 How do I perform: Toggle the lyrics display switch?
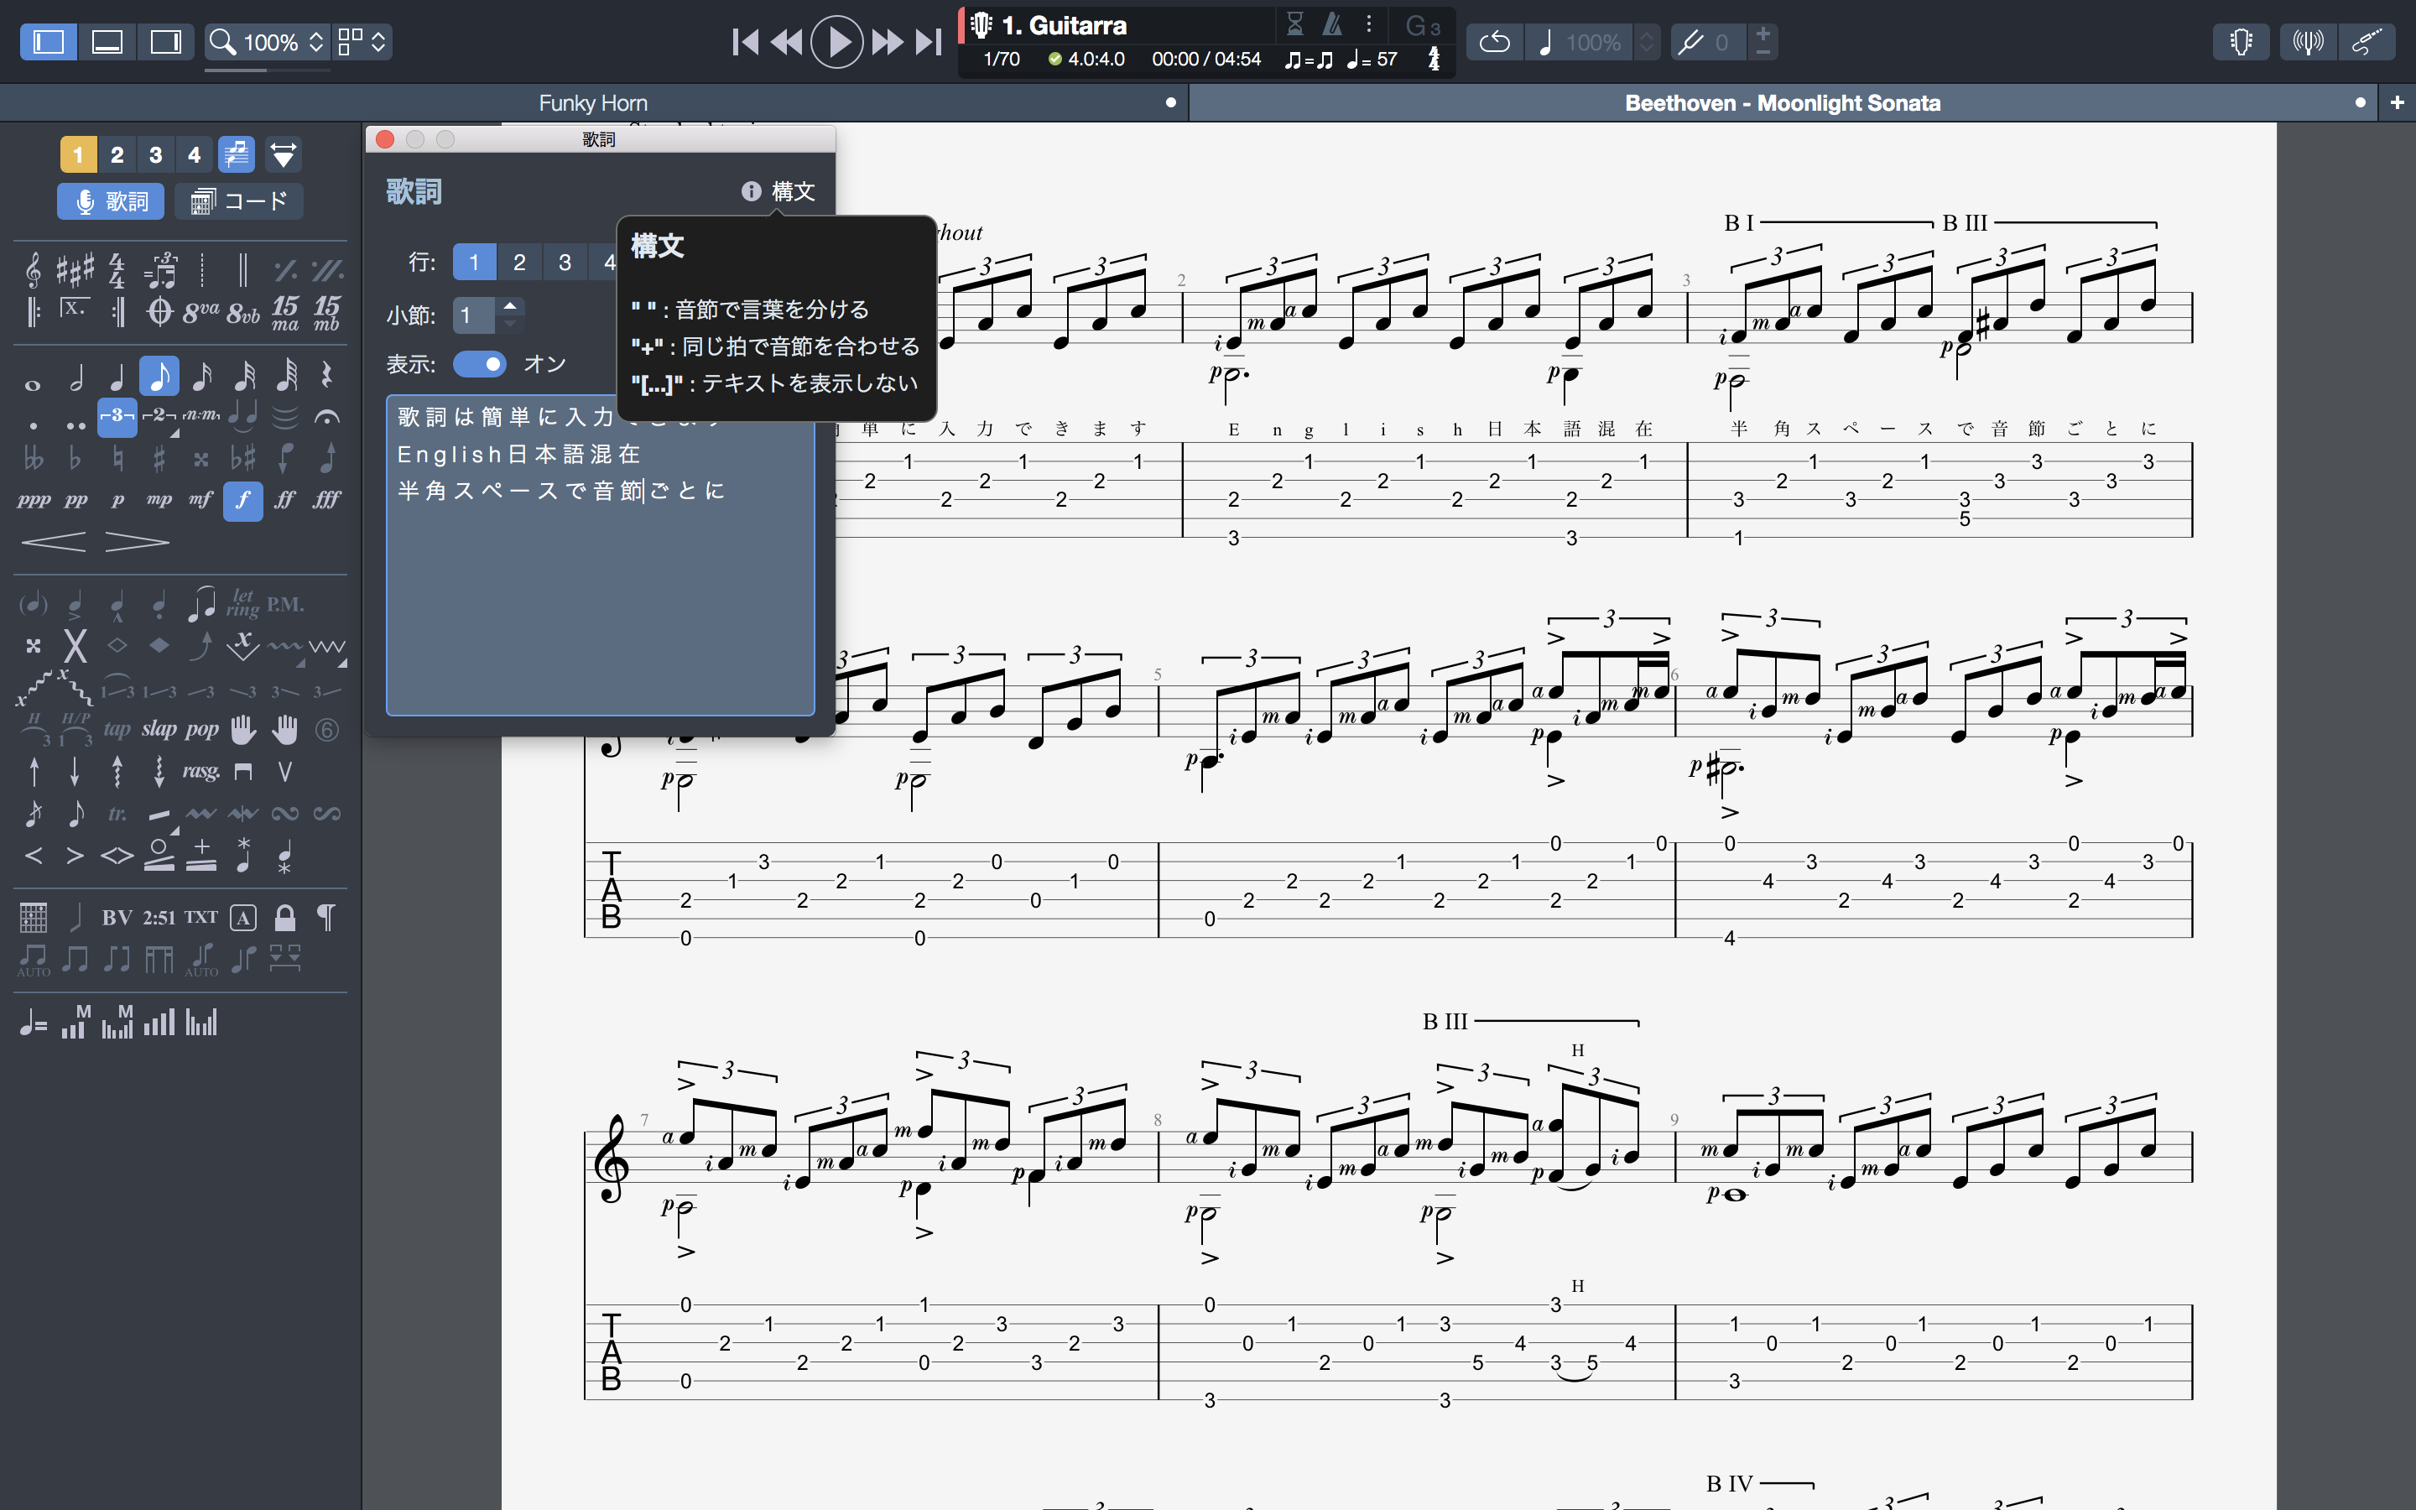pyautogui.click(x=479, y=363)
